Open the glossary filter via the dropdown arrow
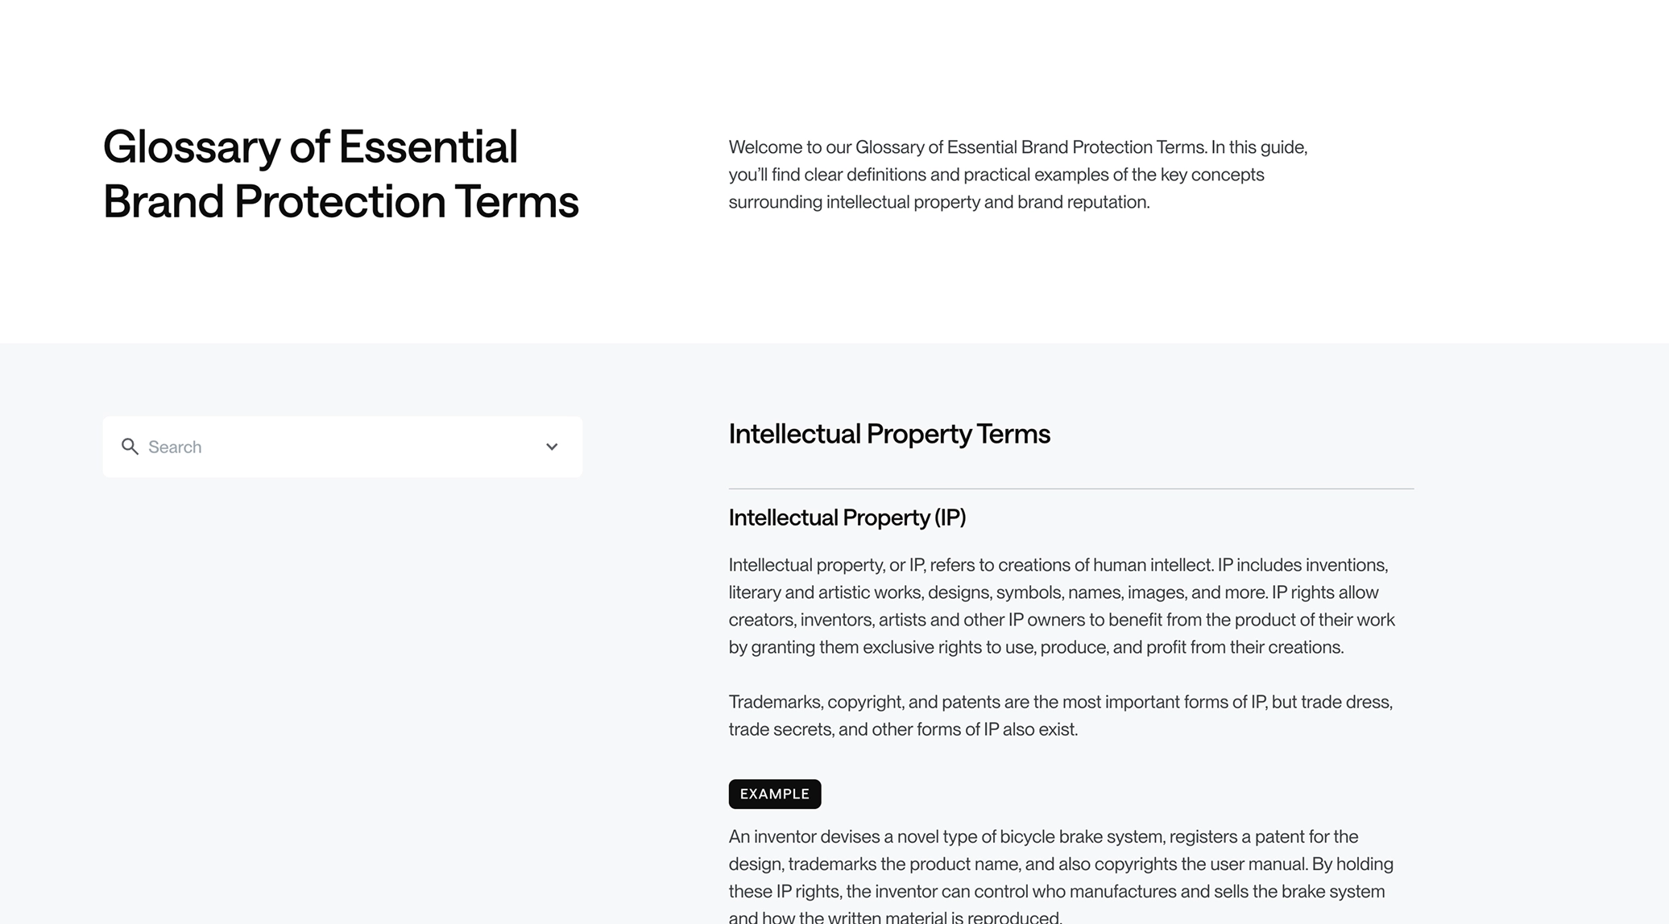 (x=552, y=447)
